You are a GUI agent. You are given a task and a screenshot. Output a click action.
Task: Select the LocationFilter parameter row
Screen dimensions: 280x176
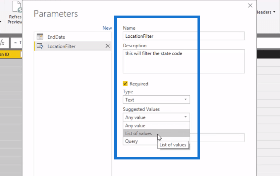73,46
